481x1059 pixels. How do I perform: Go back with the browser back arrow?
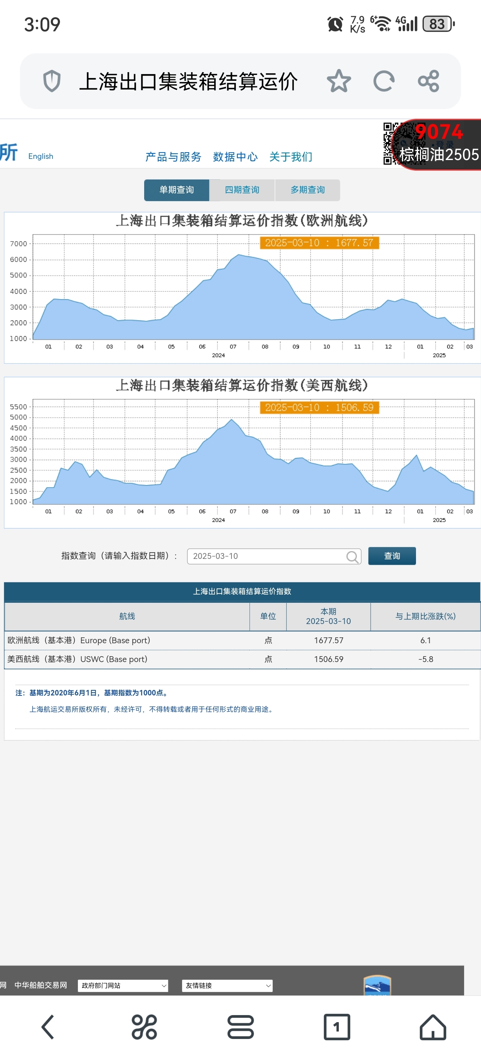(x=48, y=1027)
